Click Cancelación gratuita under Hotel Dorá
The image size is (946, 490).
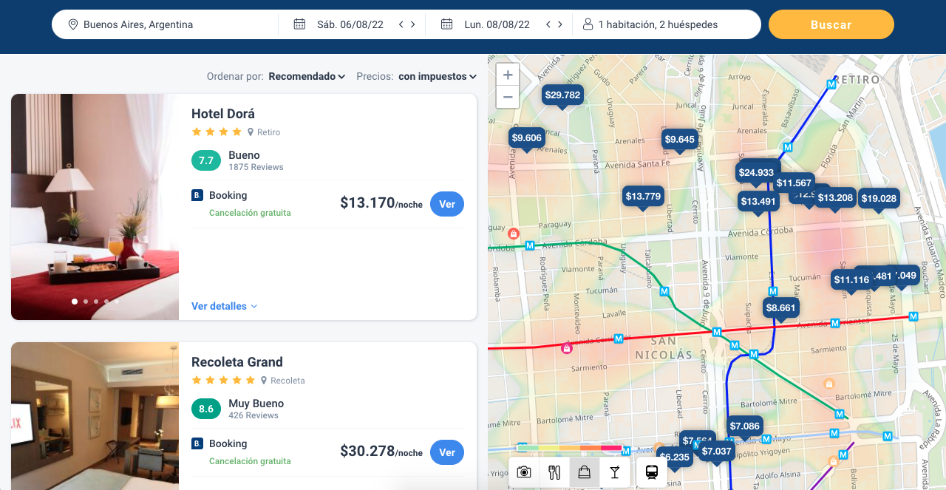pos(250,213)
